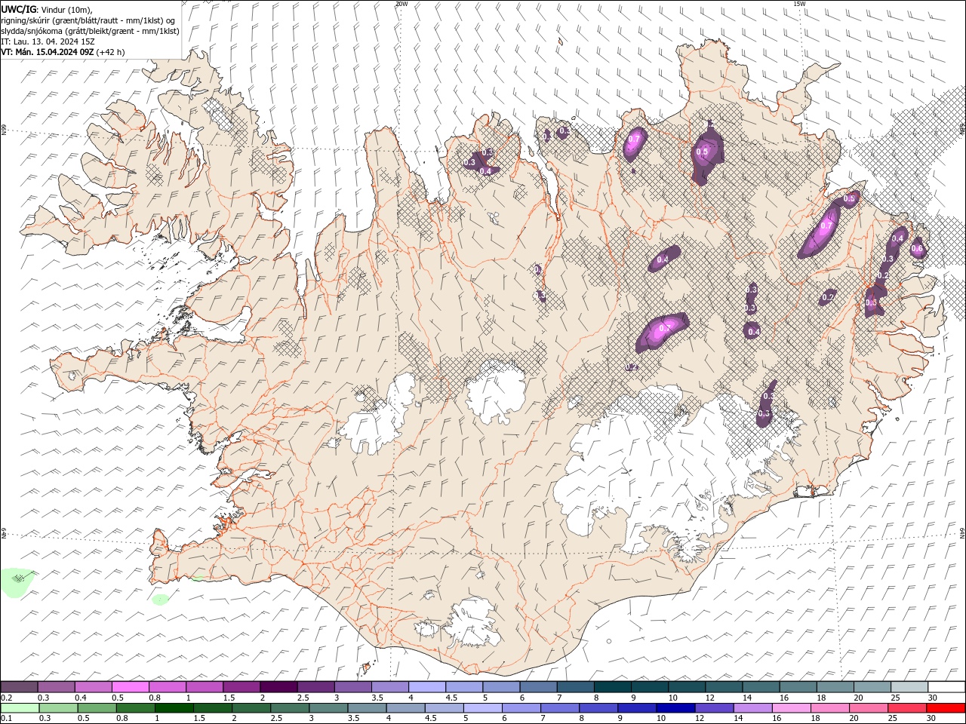Click the initial time "IT: Lau. 13. 04. 2024 15Z"
The width and height of the screenshot is (966, 724).
[49, 41]
